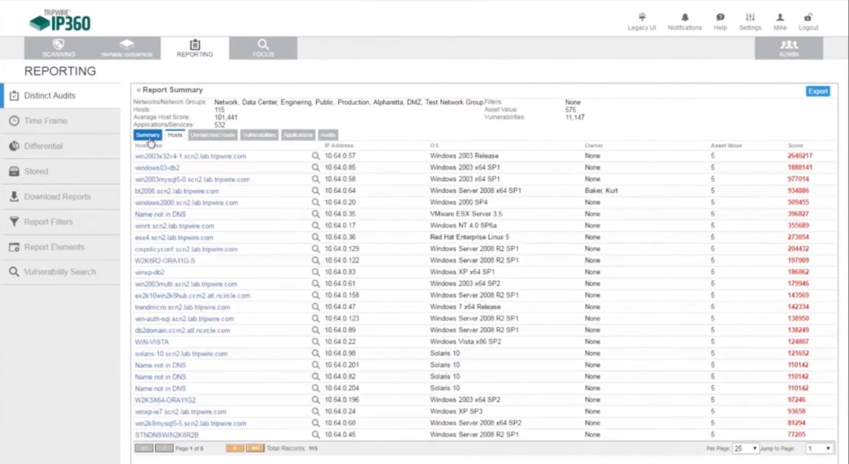Viewport: 849px width, 464px height.
Task: Click the magnifier icon for 10.64.0.158
Action: 316,296
